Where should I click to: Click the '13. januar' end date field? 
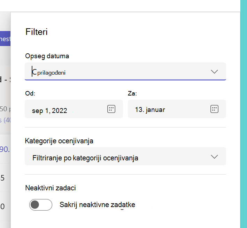pos(177,109)
